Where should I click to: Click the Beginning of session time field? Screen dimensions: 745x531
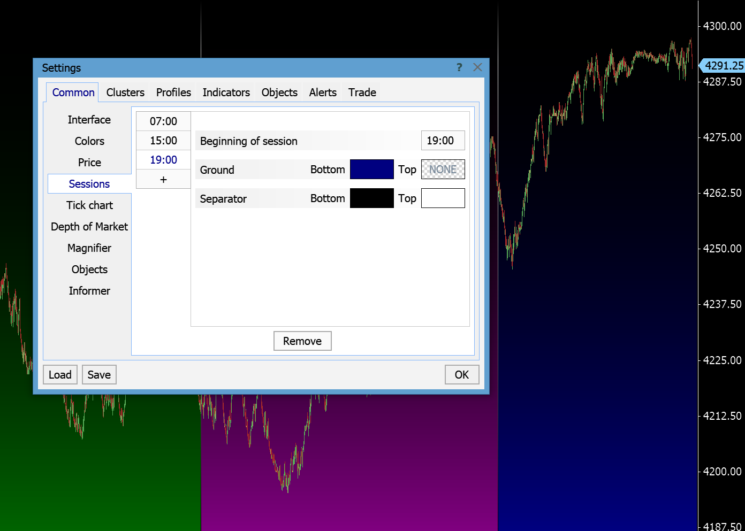pyautogui.click(x=443, y=141)
